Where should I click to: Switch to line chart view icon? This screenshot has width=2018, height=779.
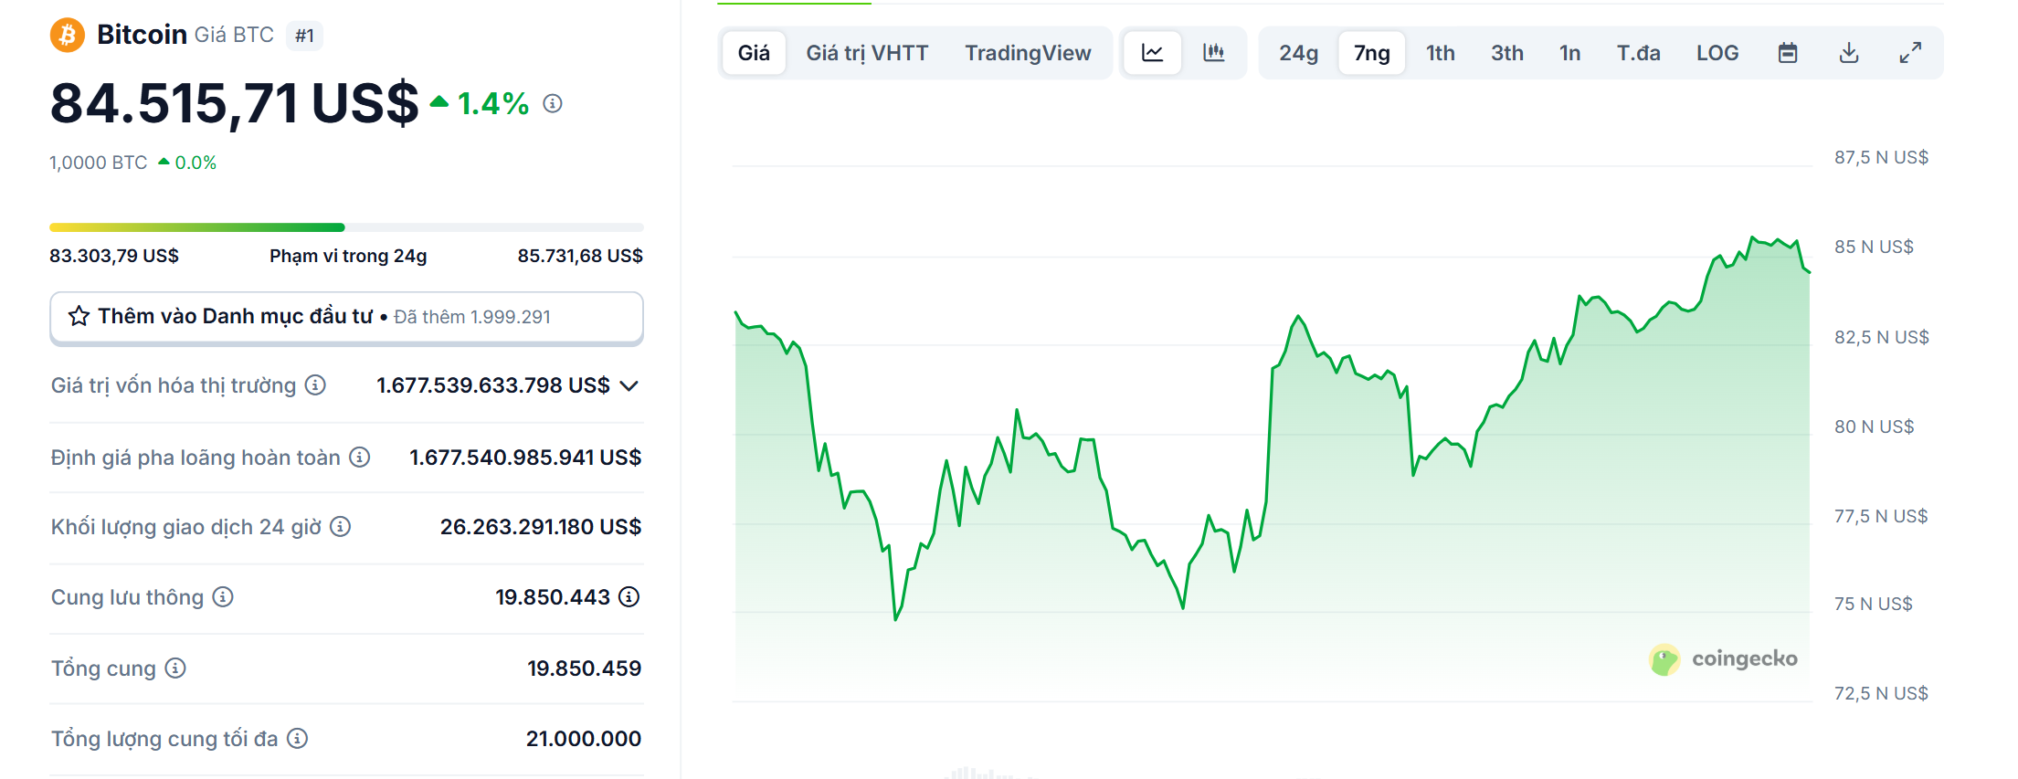1153,53
